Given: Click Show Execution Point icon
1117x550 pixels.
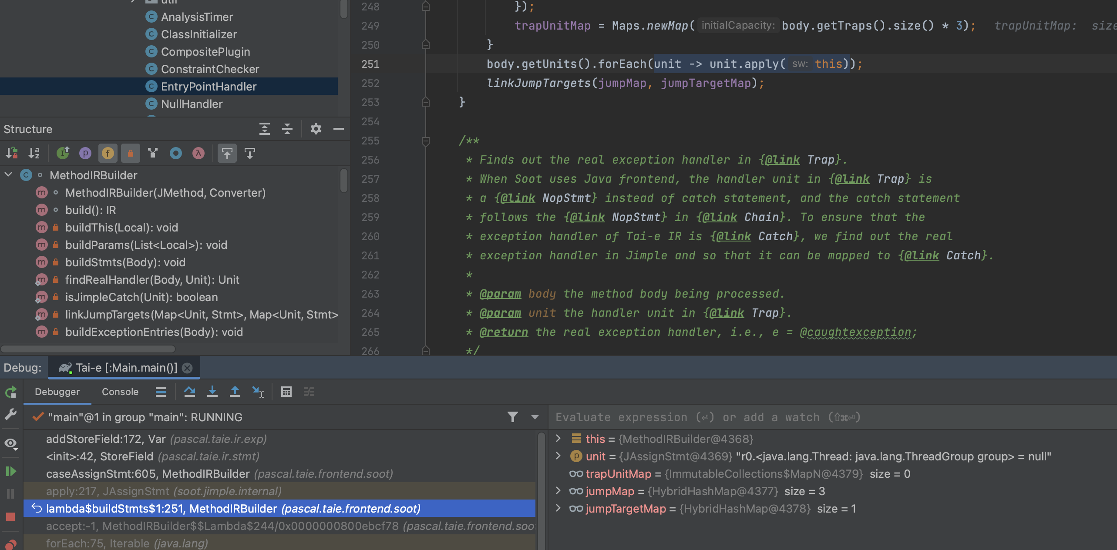Looking at the screenshot, I should click(x=161, y=392).
